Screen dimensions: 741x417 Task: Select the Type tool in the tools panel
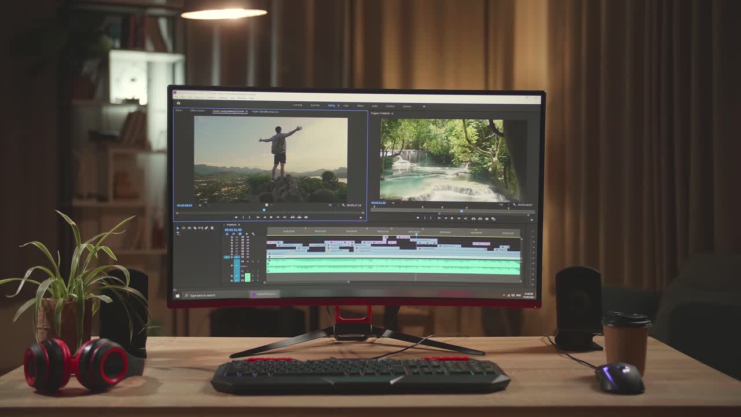tap(178, 233)
